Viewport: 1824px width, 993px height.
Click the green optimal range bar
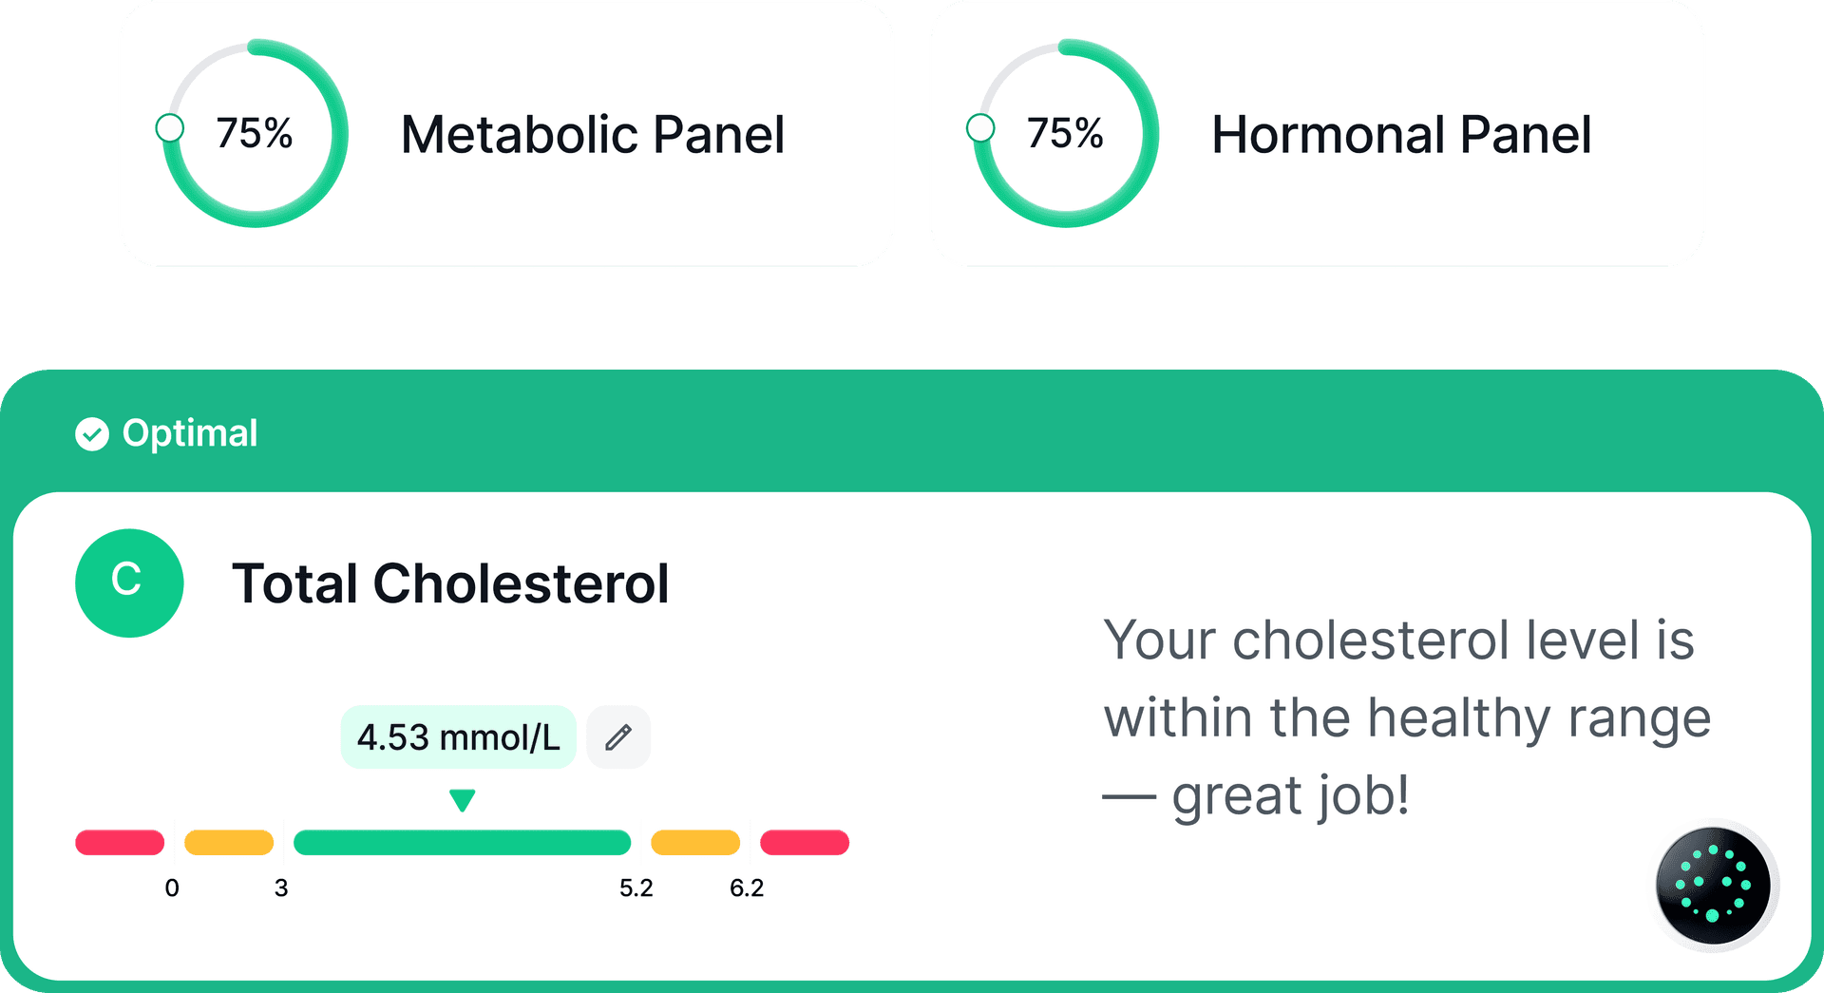[463, 843]
